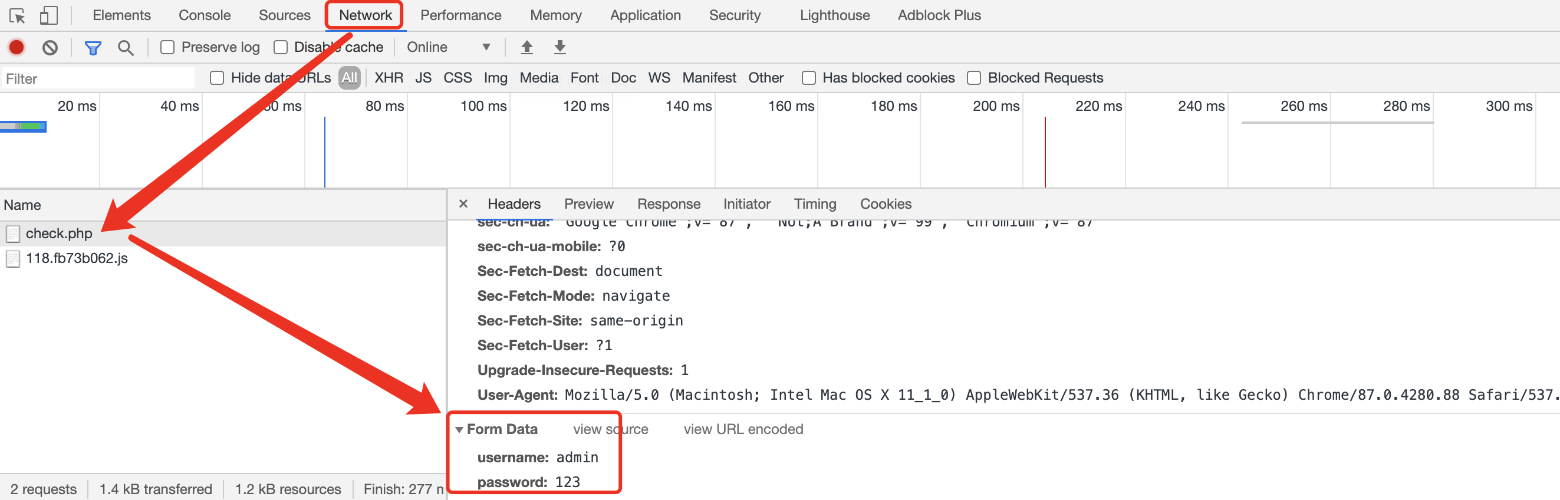This screenshot has width=1560, height=500.
Task: Click the view URL encoded link
Action: [x=743, y=429]
